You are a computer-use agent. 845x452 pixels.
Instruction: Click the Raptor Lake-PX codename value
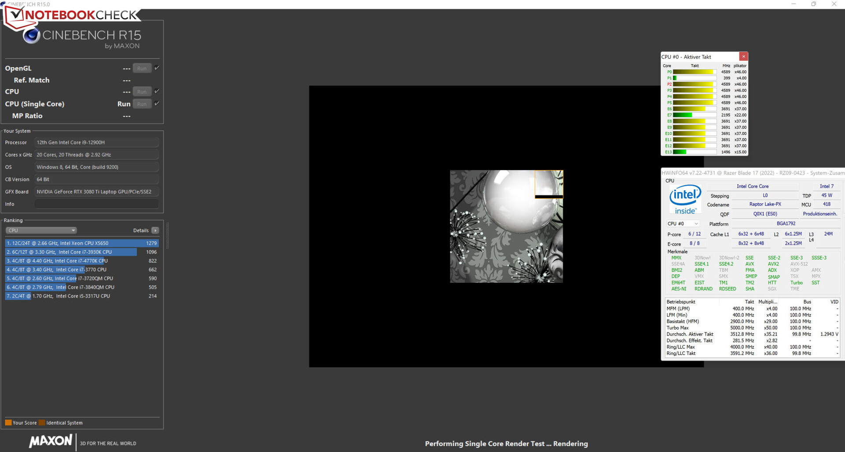pyautogui.click(x=765, y=204)
